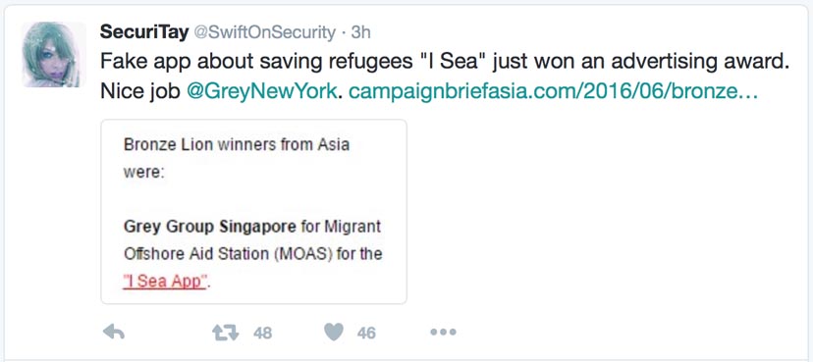Retweet this post using the retweet arrows icon
The width and height of the screenshot is (813, 362).
pyautogui.click(x=226, y=333)
